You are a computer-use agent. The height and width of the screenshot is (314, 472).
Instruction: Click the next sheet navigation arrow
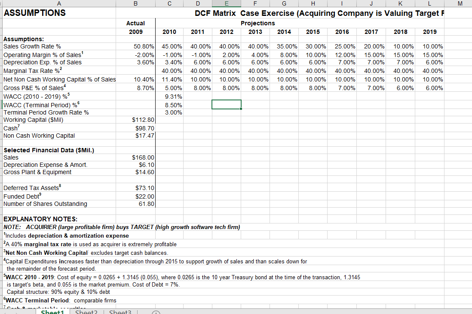17,312
